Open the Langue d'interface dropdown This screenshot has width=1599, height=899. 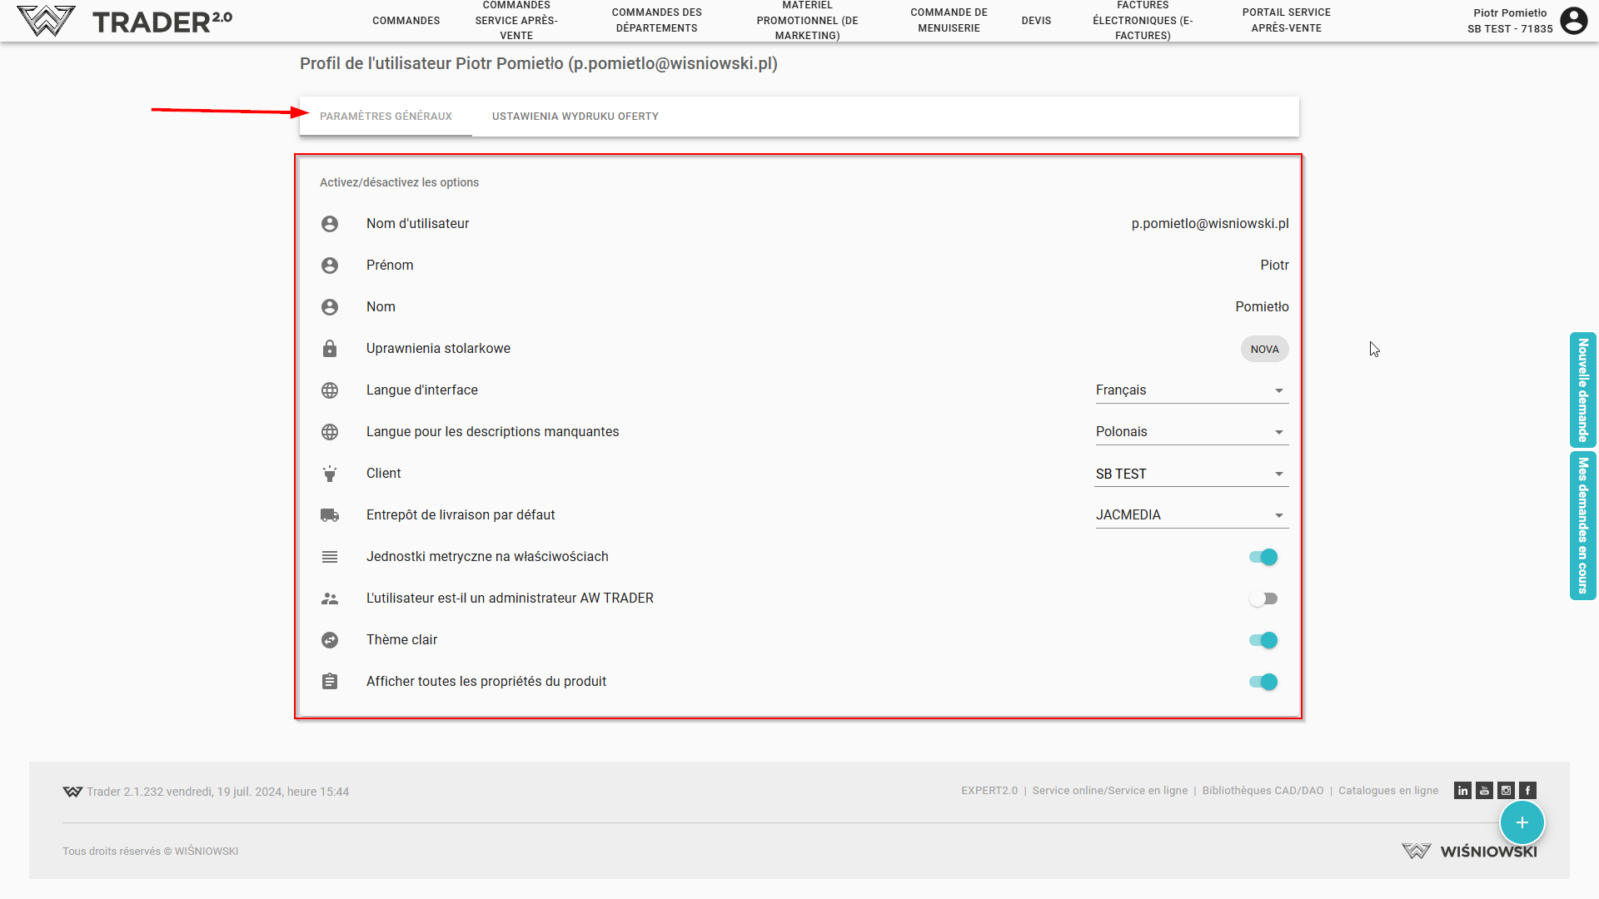(x=1191, y=390)
